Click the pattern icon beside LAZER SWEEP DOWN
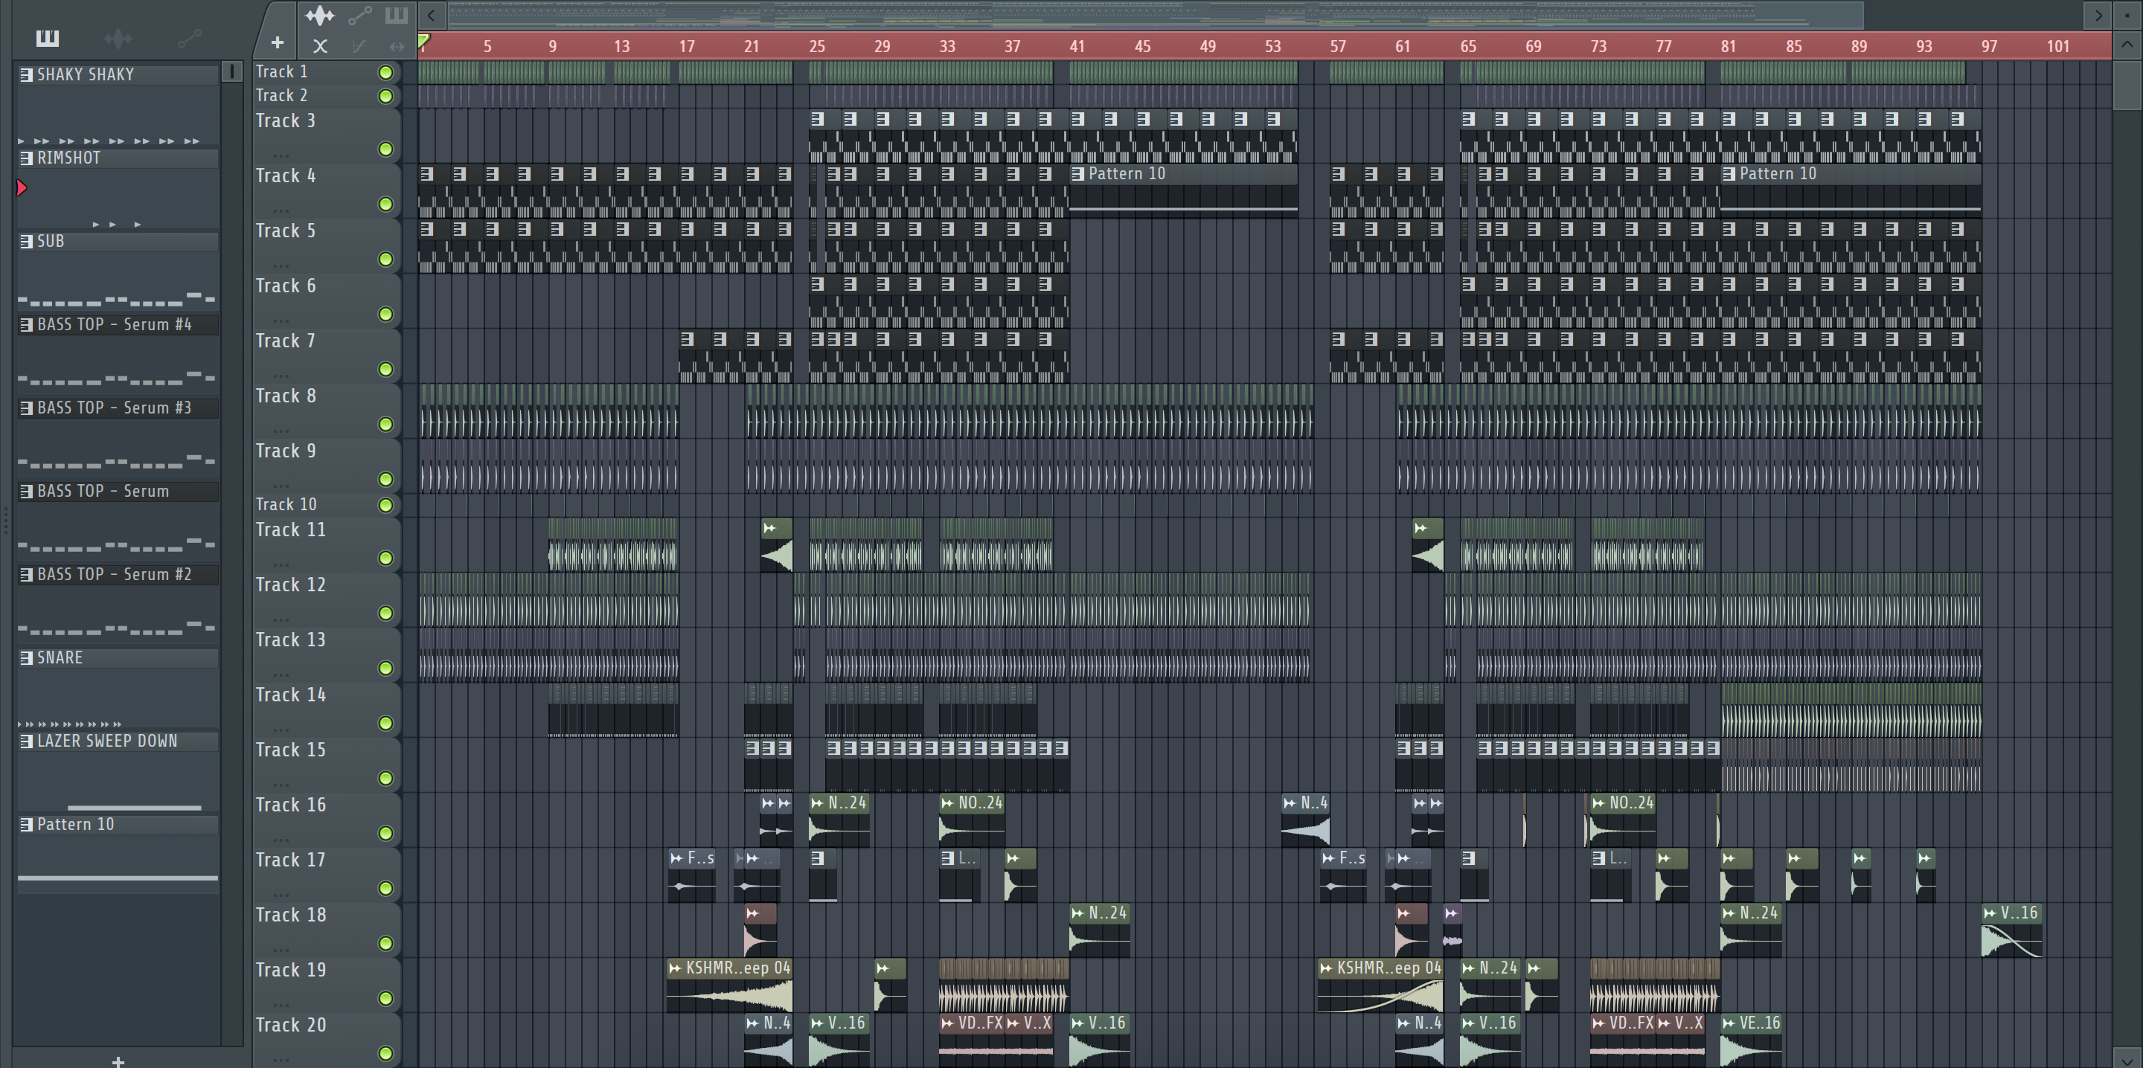Viewport: 2143px width, 1068px height. tap(27, 741)
